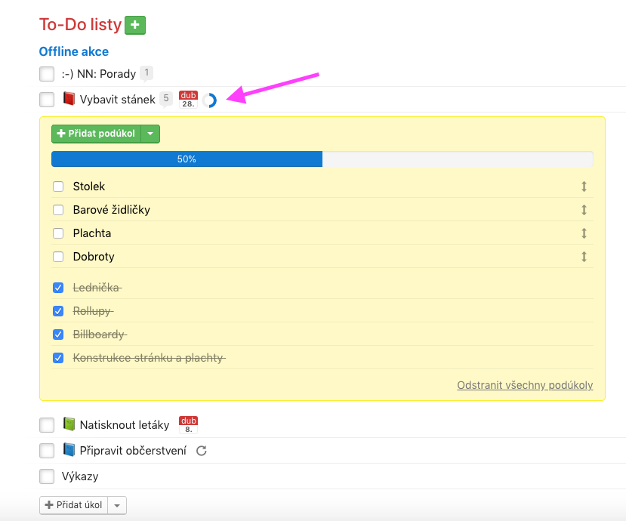Mark the Výkazy task as done
Image resolution: width=626 pixels, height=521 pixels.
47,476
